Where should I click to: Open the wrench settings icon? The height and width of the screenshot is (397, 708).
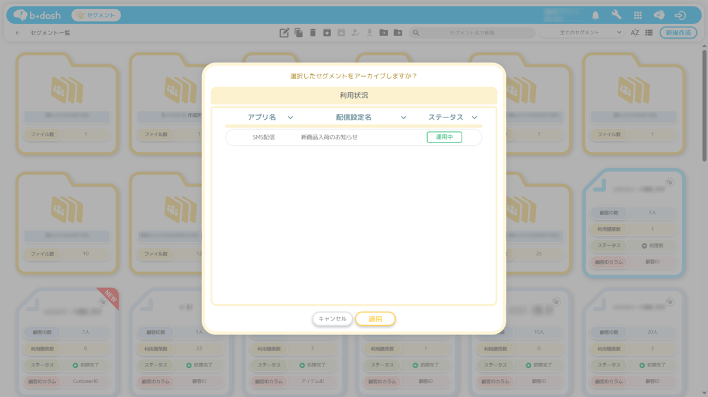[616, 16]
